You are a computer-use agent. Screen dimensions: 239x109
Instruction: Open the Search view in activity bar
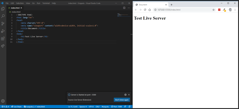(3, 16)
